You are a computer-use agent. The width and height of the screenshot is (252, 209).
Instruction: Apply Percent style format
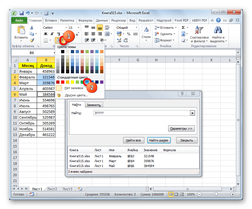[129, 34]
